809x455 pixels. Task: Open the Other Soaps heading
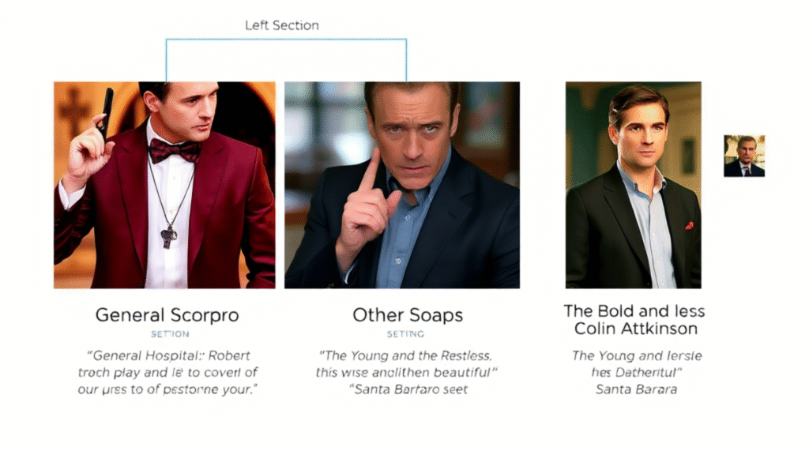(x=408, y=314)
